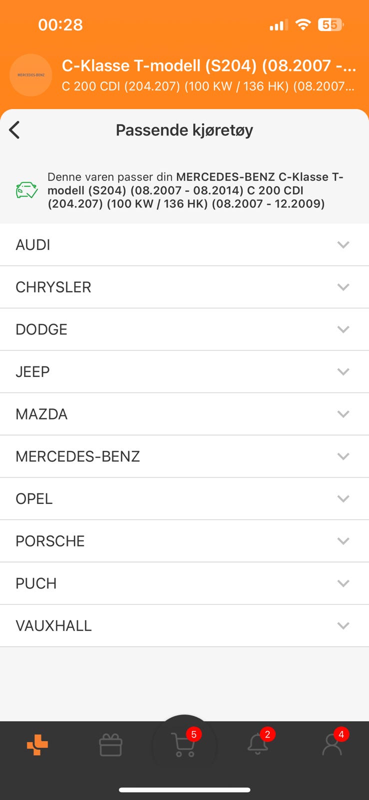Open the MAZDA dropdown chevron
The width and height of the screenshot is (369, 800).
point(343,414)
